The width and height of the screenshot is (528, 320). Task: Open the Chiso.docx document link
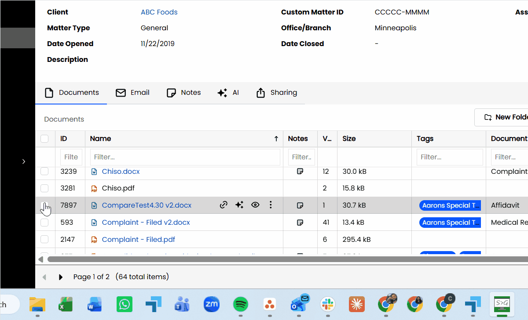pyautogui.click(x=121, y=172)
